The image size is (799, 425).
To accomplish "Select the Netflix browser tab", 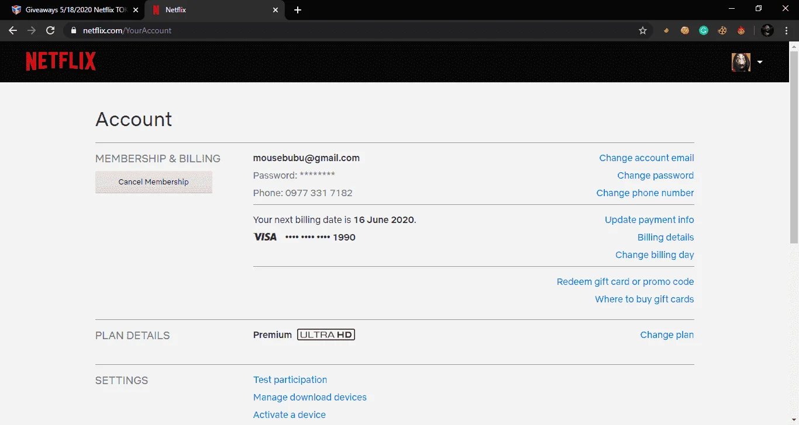I will (215, 10).
